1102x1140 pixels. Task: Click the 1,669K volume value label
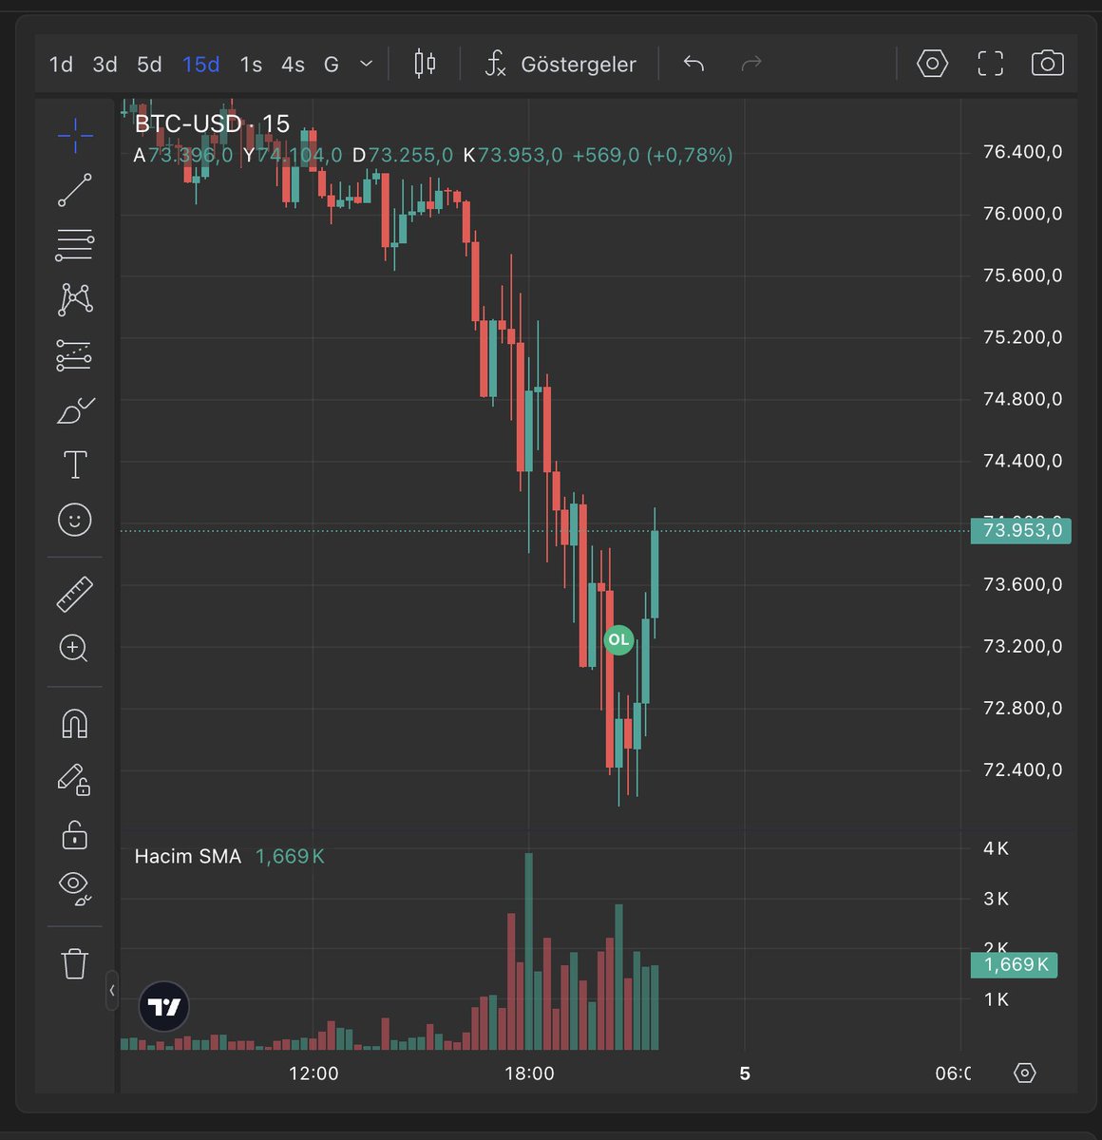(x=1014, y=964)
